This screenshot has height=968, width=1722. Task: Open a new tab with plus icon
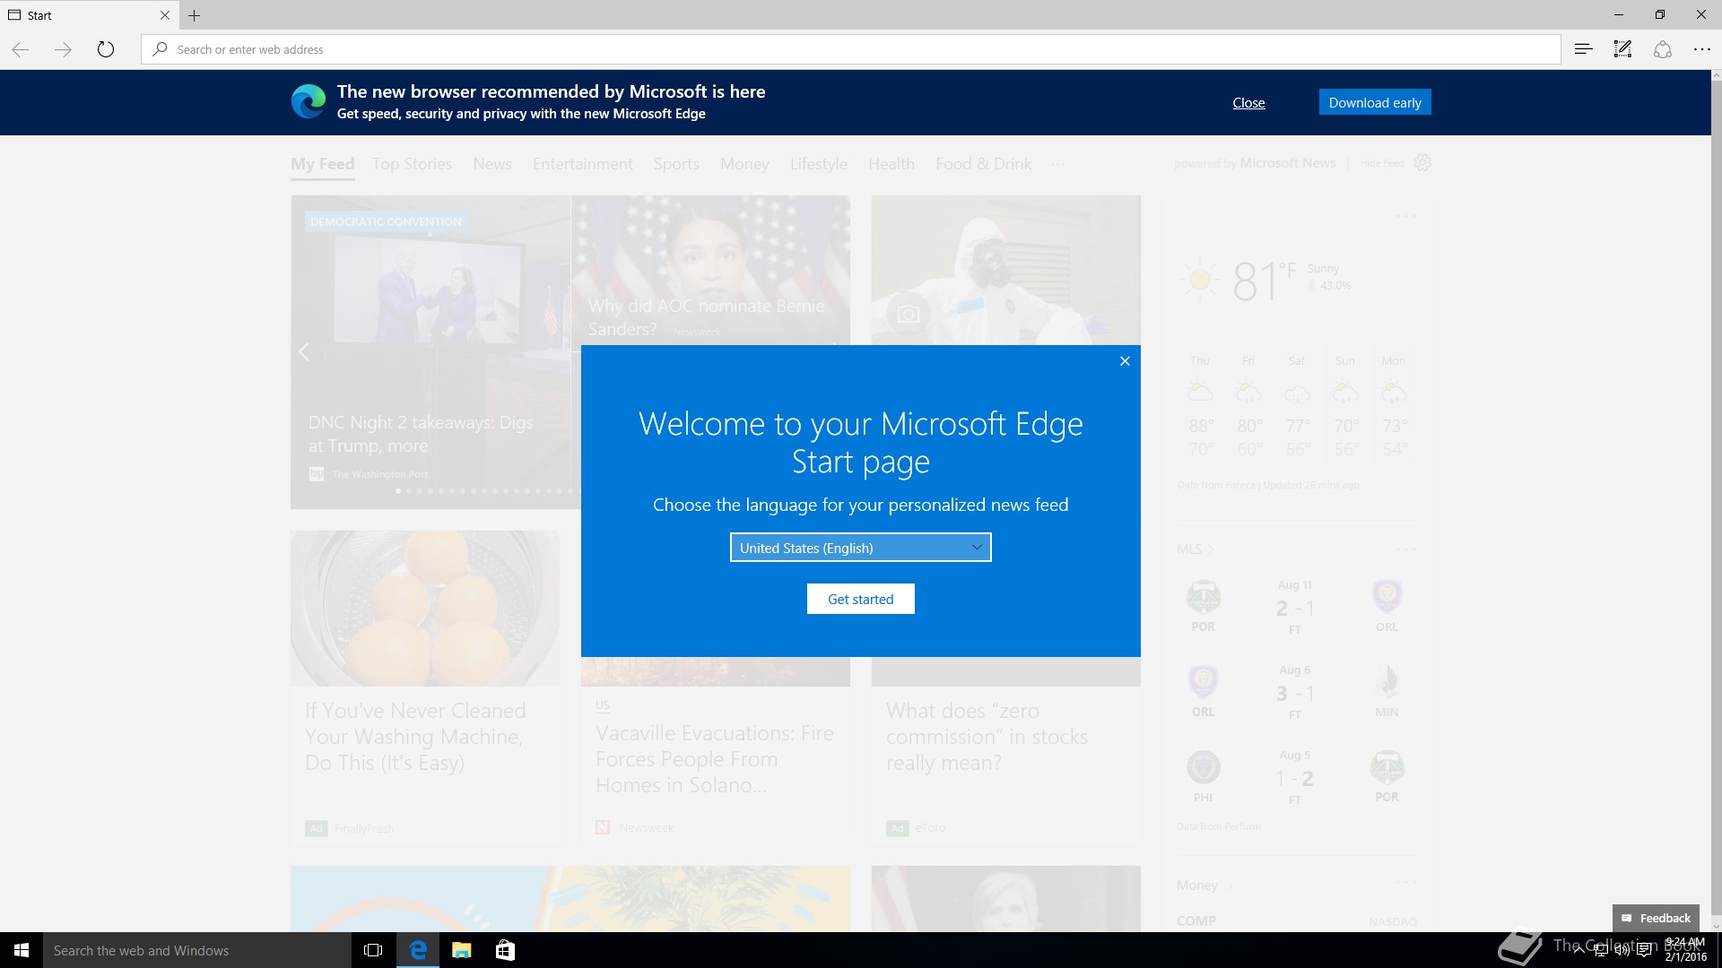[194, 15]
